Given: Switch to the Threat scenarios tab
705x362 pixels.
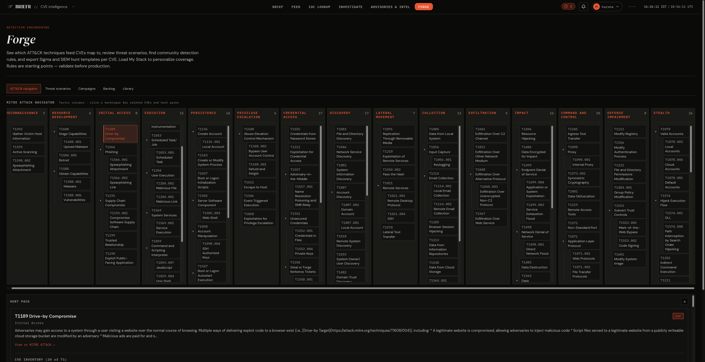Looking at the screenshot, I should [58, 89].
